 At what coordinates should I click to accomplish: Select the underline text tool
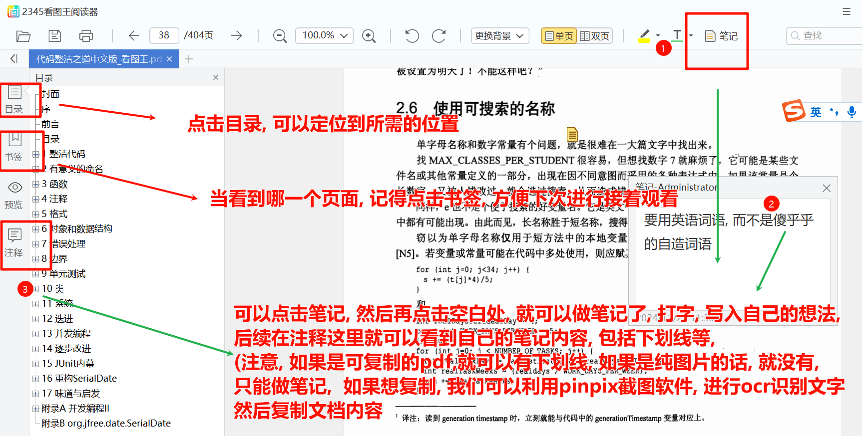(x=677, y=35)
